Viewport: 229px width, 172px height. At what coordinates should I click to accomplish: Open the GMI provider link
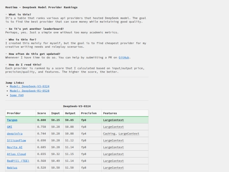pos(9,127)
